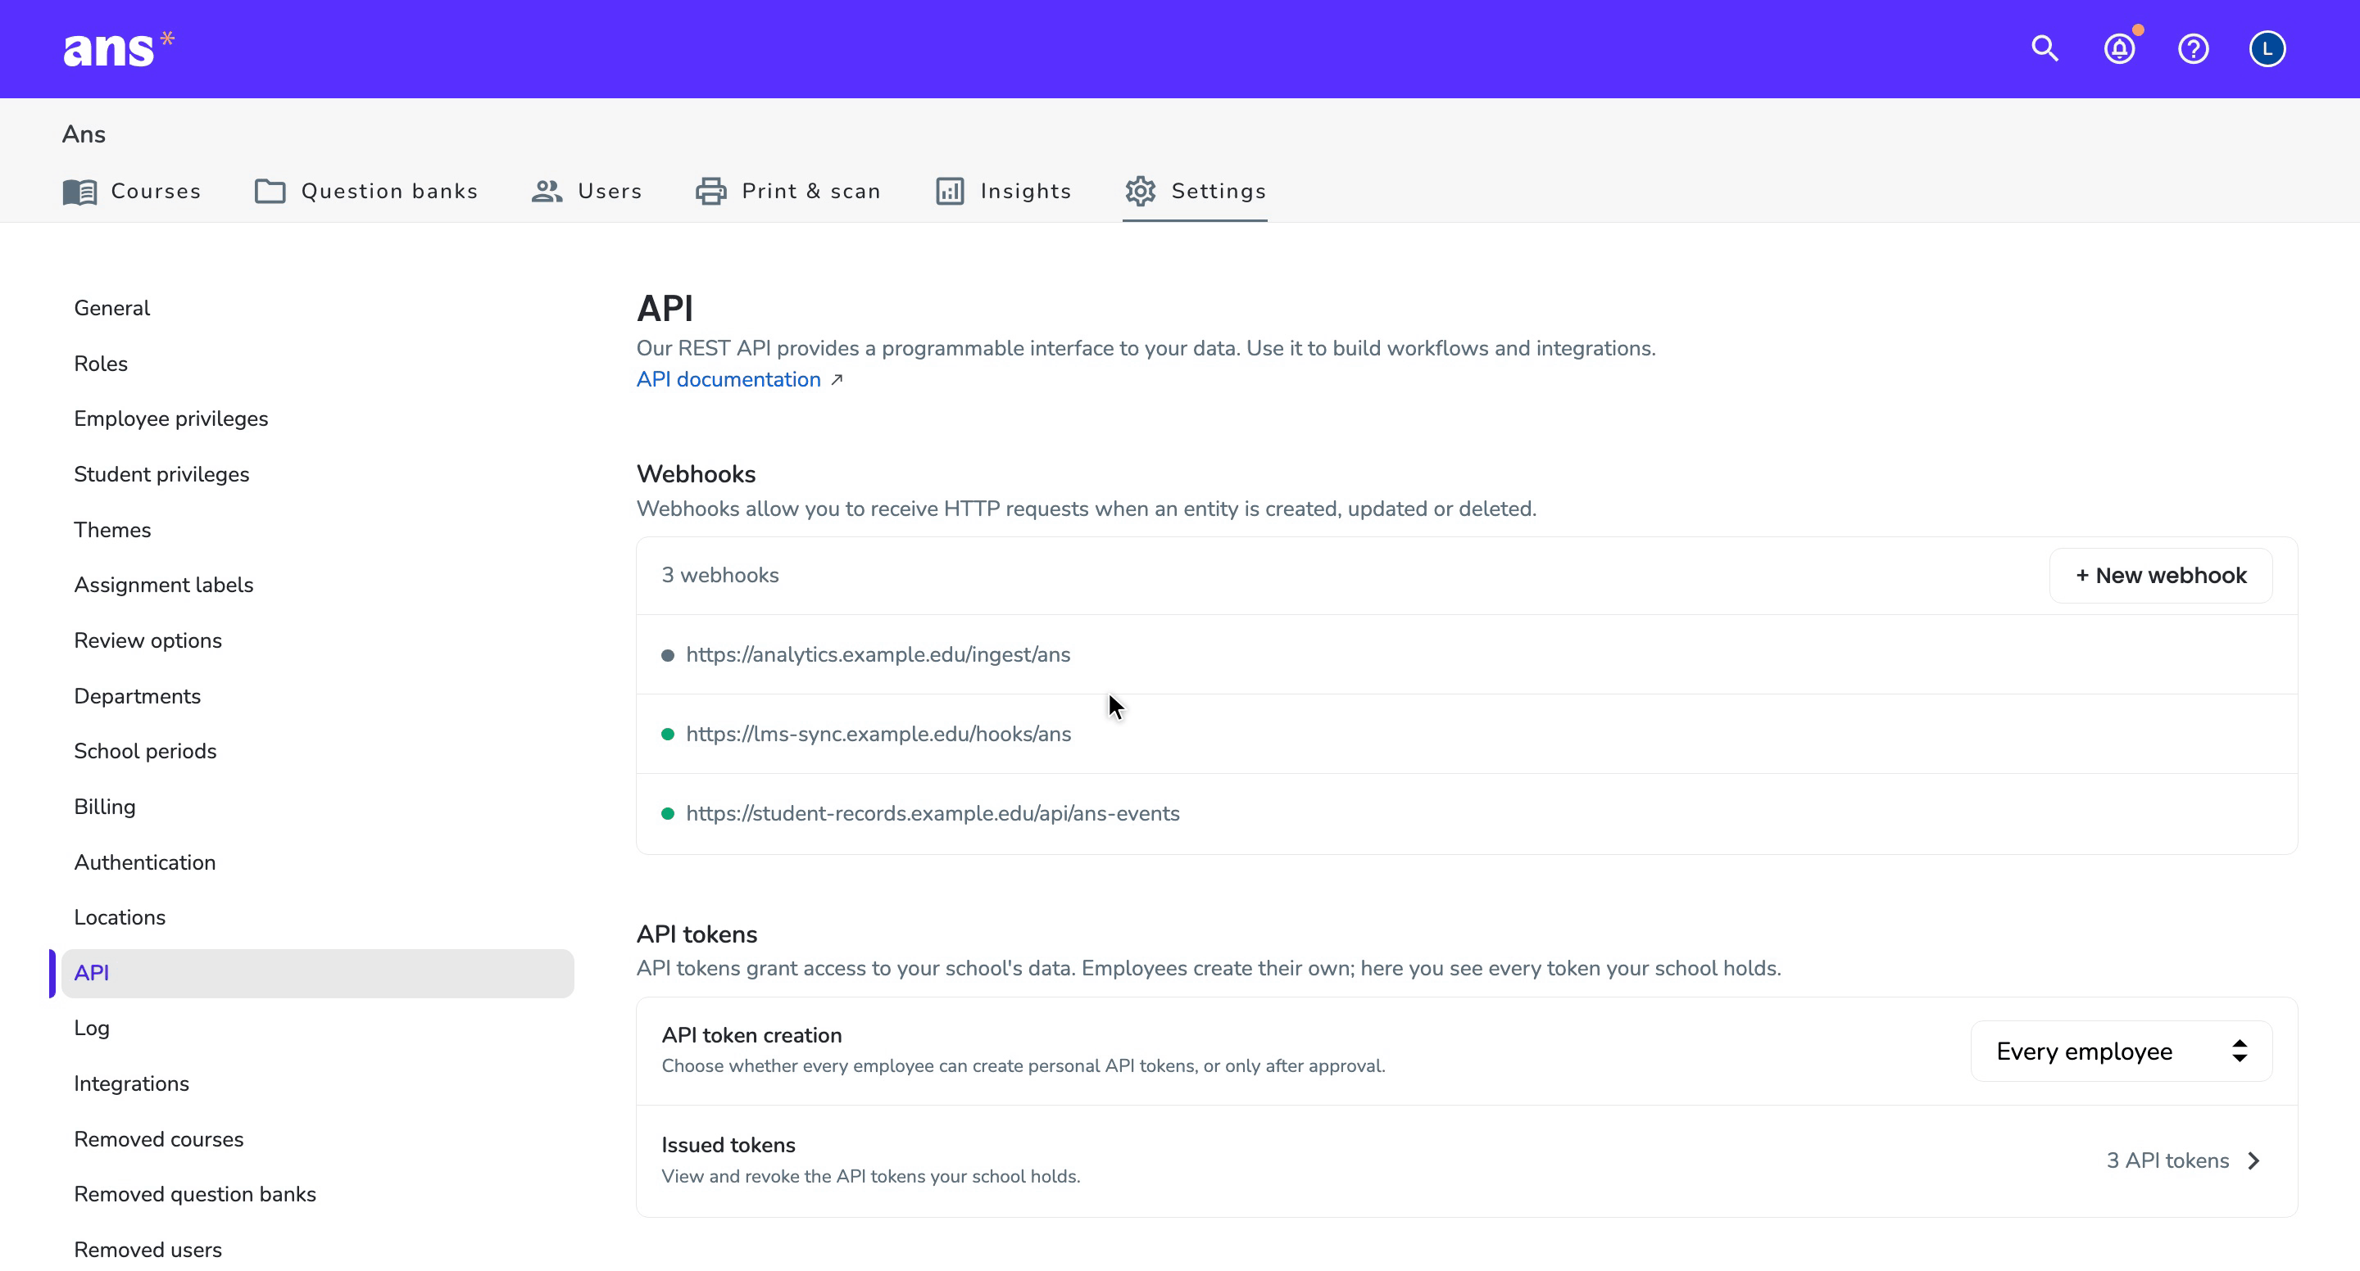Open the user avatar "L" menu
Viewport: 2360px width, 1271px height.
tap(2267, 48)
